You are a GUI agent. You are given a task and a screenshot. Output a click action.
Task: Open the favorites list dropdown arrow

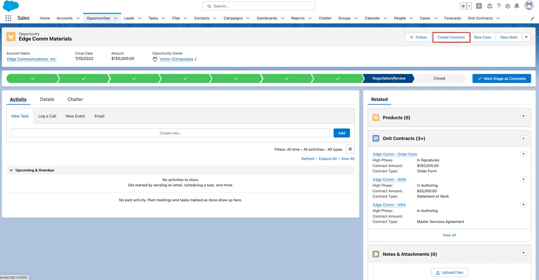pyautogui.click(x=469, y=6)
